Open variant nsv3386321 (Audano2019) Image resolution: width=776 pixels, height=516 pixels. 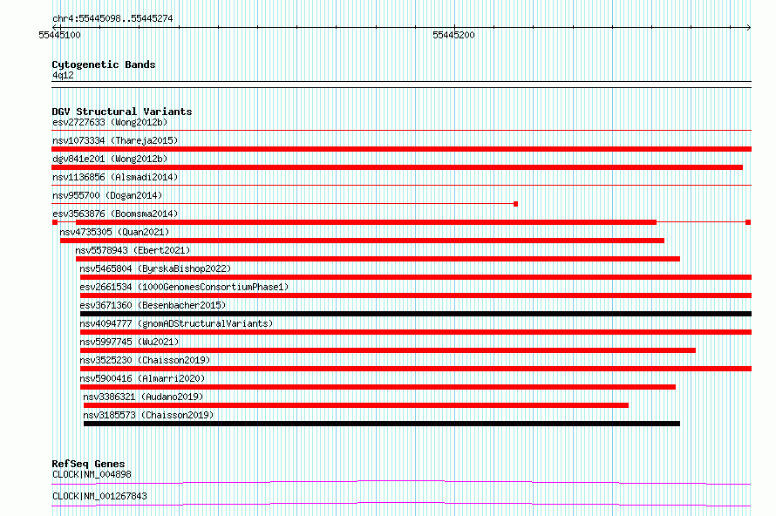coord(143,397)
